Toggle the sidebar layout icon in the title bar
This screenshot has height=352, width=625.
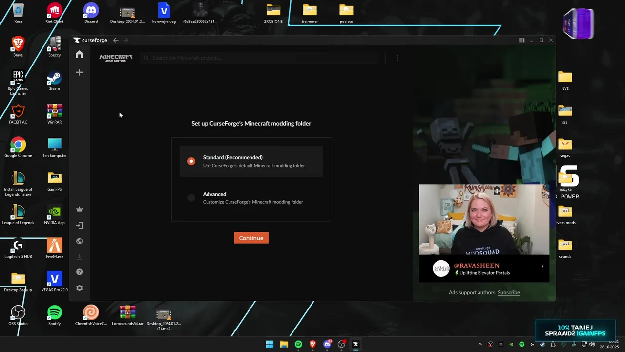[521, 40]
